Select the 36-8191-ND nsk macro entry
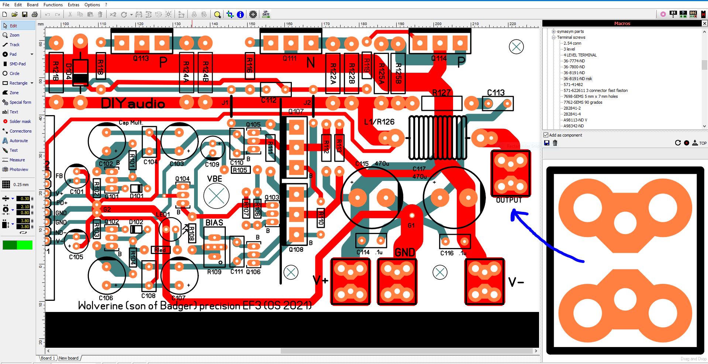Screen dimensions: 708x364 [x=578, y=79]
